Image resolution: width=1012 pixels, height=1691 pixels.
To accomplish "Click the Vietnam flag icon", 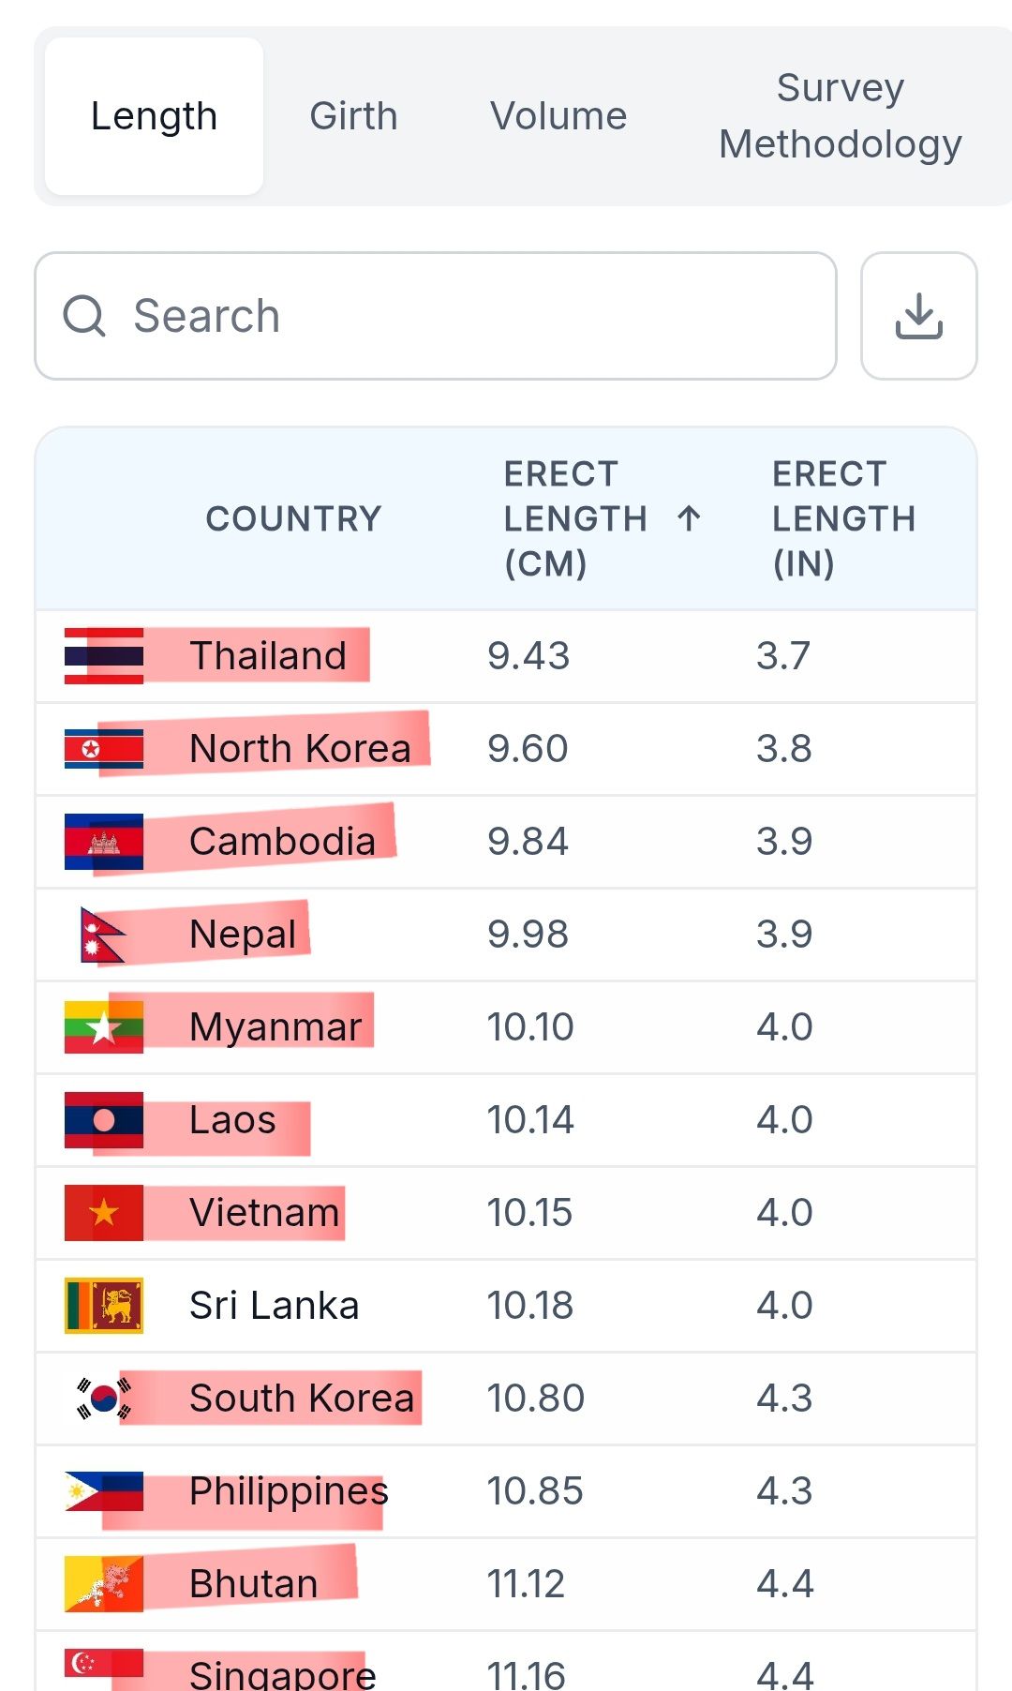I will point(103,1212).
